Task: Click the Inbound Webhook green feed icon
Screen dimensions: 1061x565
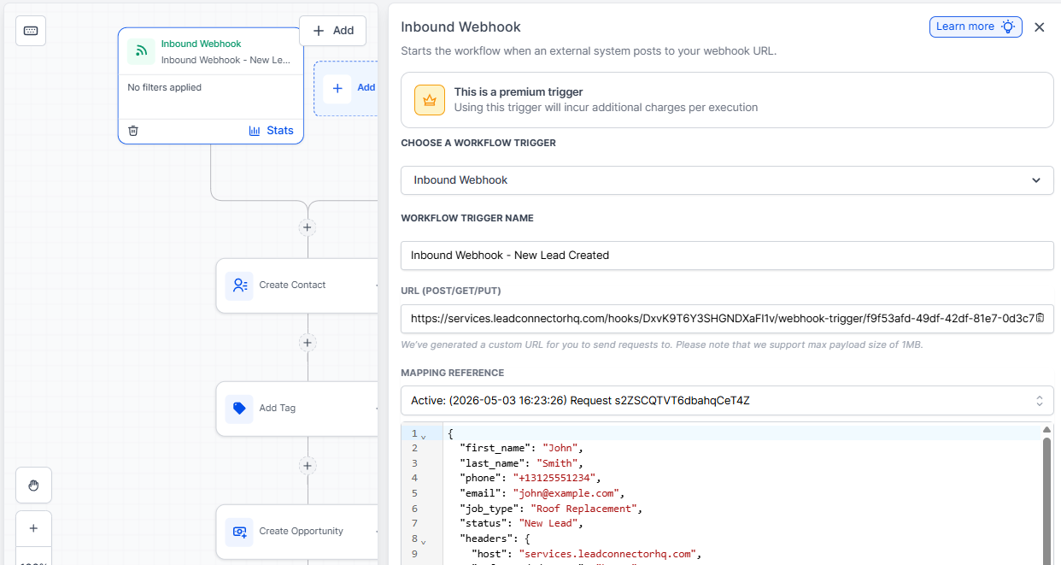Action: pyautogui.click(x=141, y=51)
